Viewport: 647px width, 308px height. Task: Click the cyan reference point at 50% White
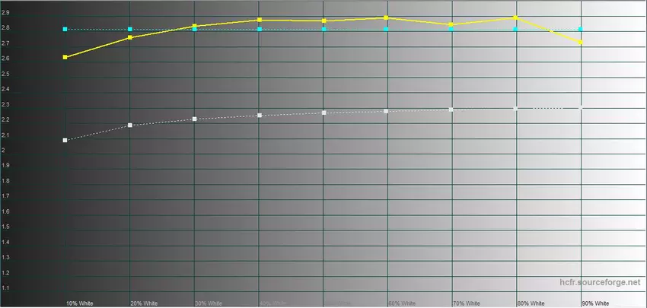(x=324, y=30)
